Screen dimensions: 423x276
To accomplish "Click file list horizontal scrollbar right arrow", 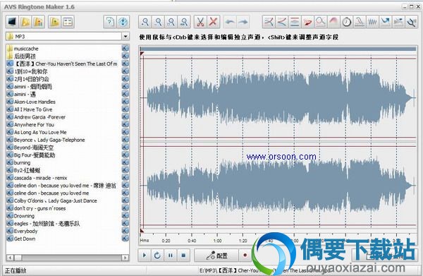I will point(125,258).
